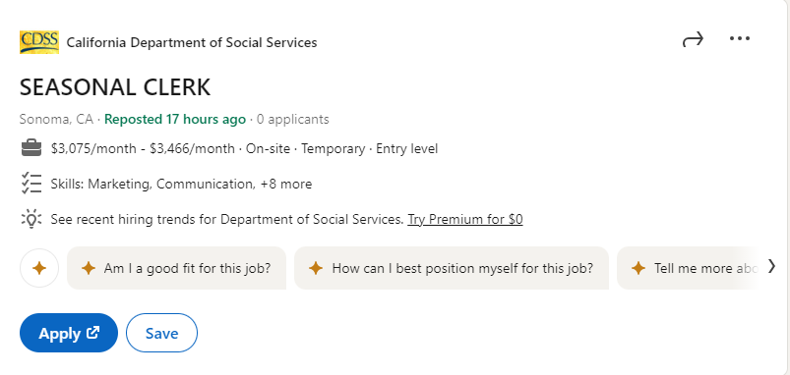Save this Seasonal Clerk job

click(x=161, y=333)
